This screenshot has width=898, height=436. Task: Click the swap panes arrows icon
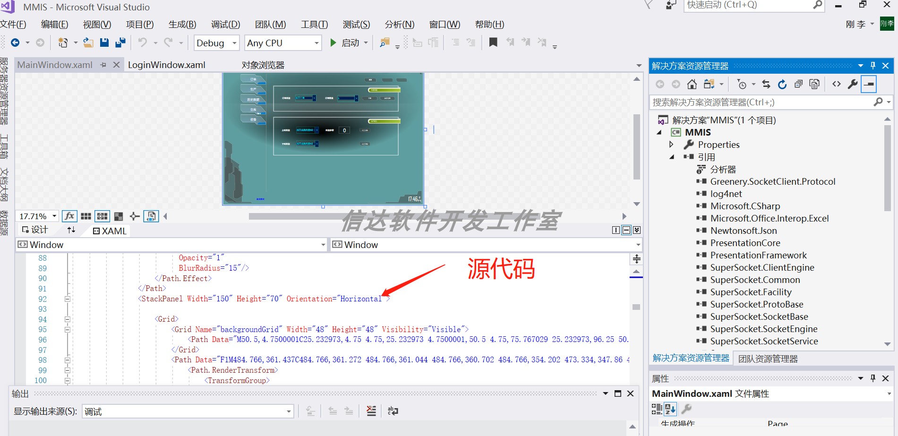(71, 230)
